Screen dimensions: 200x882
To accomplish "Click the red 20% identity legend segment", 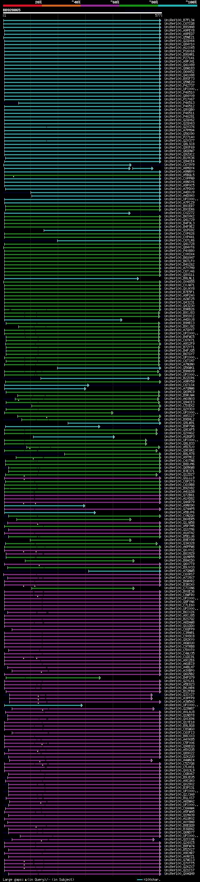I will (x=22, y=6).
